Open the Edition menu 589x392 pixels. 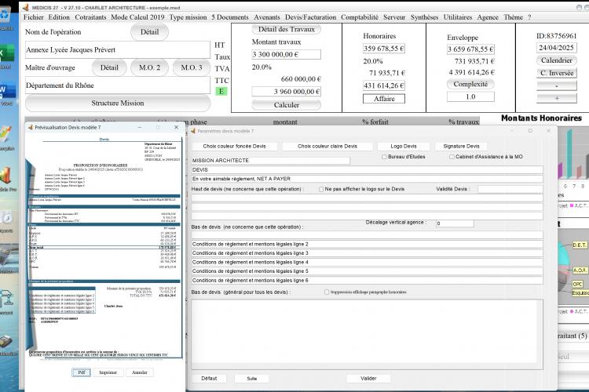click(x=59, y=17)
